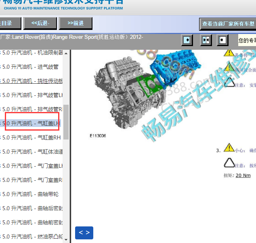The height and width of the screenshot is (243, 256).
Task: Open 5.0 升汽油机 - 曲轴带轮 entry
Action: [29, 194]
